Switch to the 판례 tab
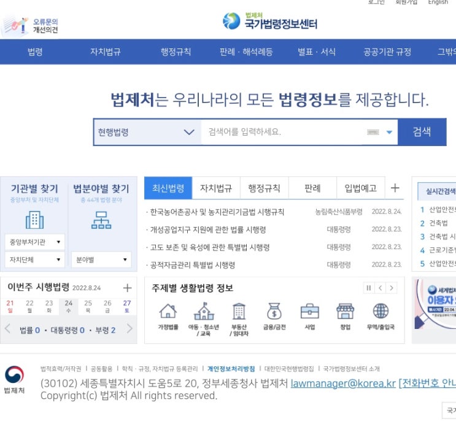The image size is (456, 421). click(x=312, y=188)
